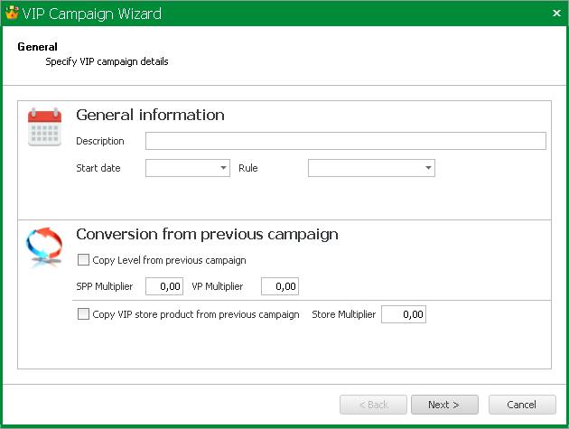Click the crown icon in title bar
This screenshot has width=569, height=429.
12,13
